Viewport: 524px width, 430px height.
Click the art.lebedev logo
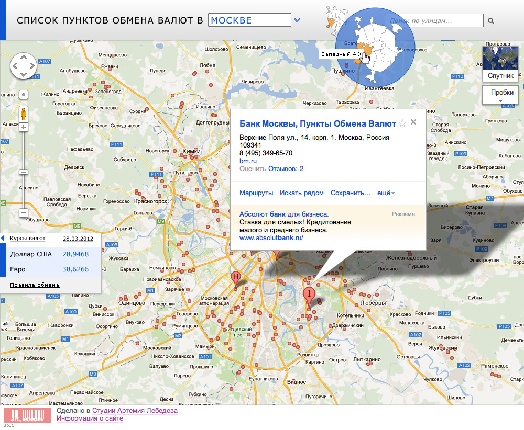click(28, 415)
